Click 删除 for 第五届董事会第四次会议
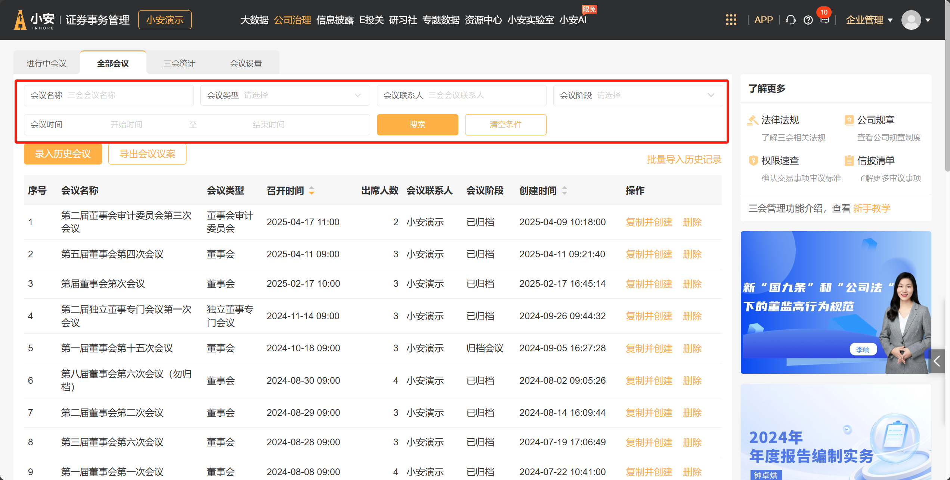This screenshot has height=480, width=950. click(692, 254)
